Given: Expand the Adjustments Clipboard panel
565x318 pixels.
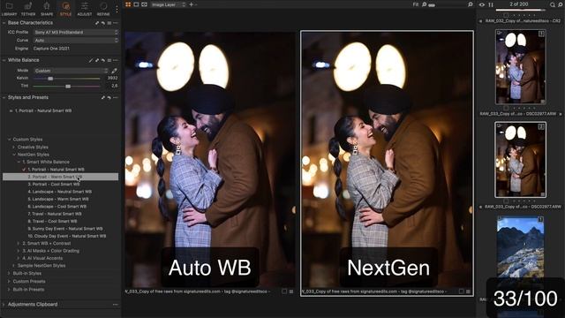Looking at the screenshot, I should 4,304.
